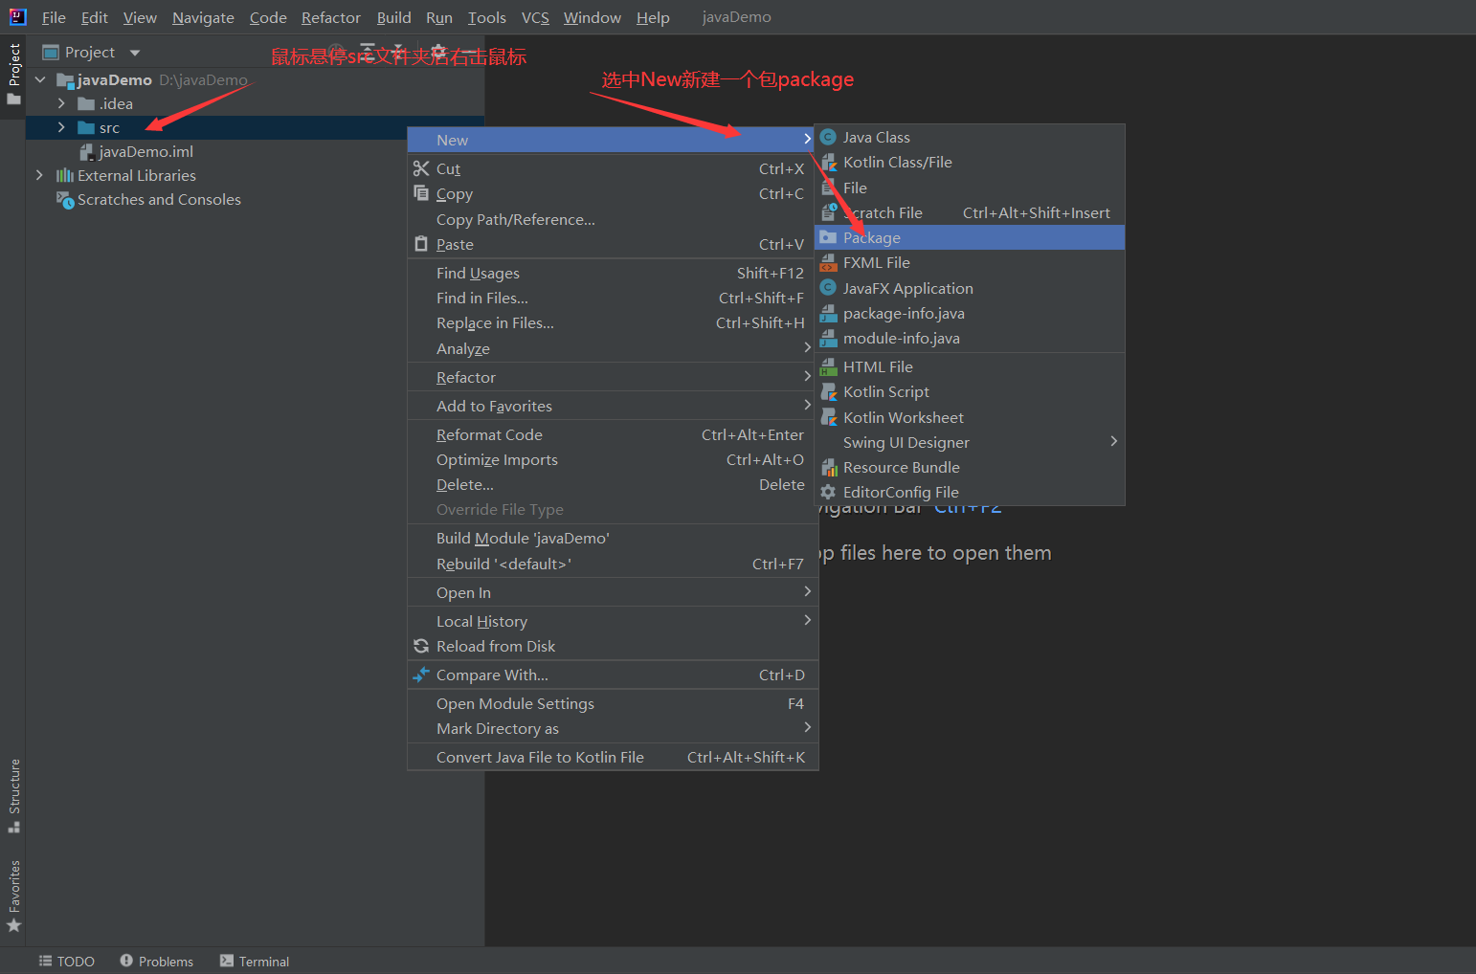Choose Find Usages in context menu
The image size is (1476, 974).
(613, 273)
